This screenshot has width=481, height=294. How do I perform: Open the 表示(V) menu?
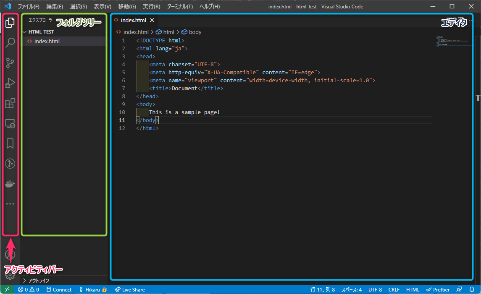coord(102,6)
